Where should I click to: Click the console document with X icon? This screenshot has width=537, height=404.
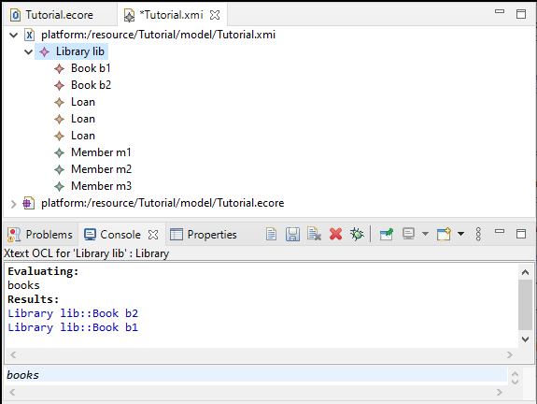314,235
